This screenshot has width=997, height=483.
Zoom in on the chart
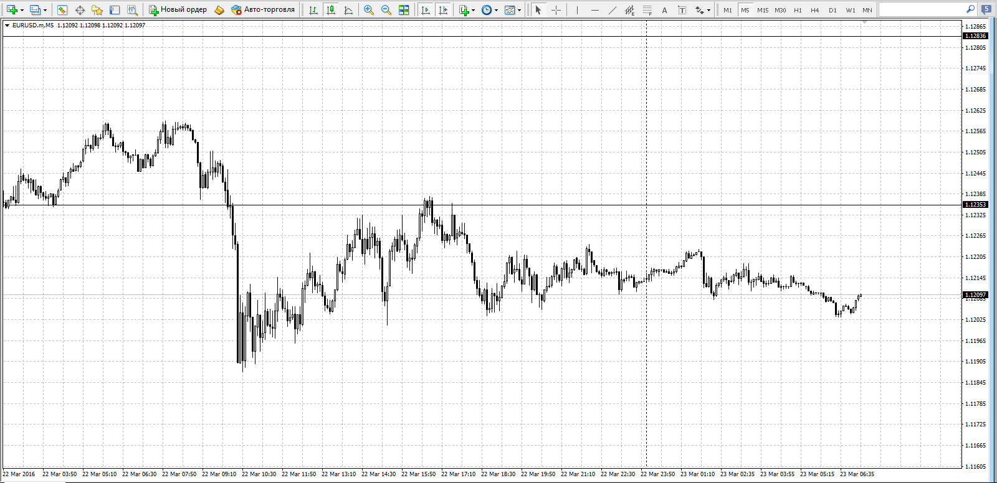[x=369, y=10]
